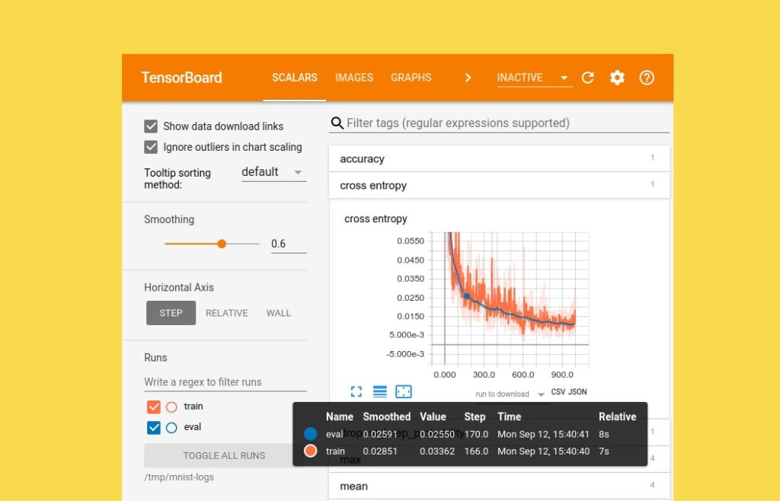The height and width of the screenshot is (501, 780).
Task: Reload TensorBoard data with the refresh icon
Action: 587,78
